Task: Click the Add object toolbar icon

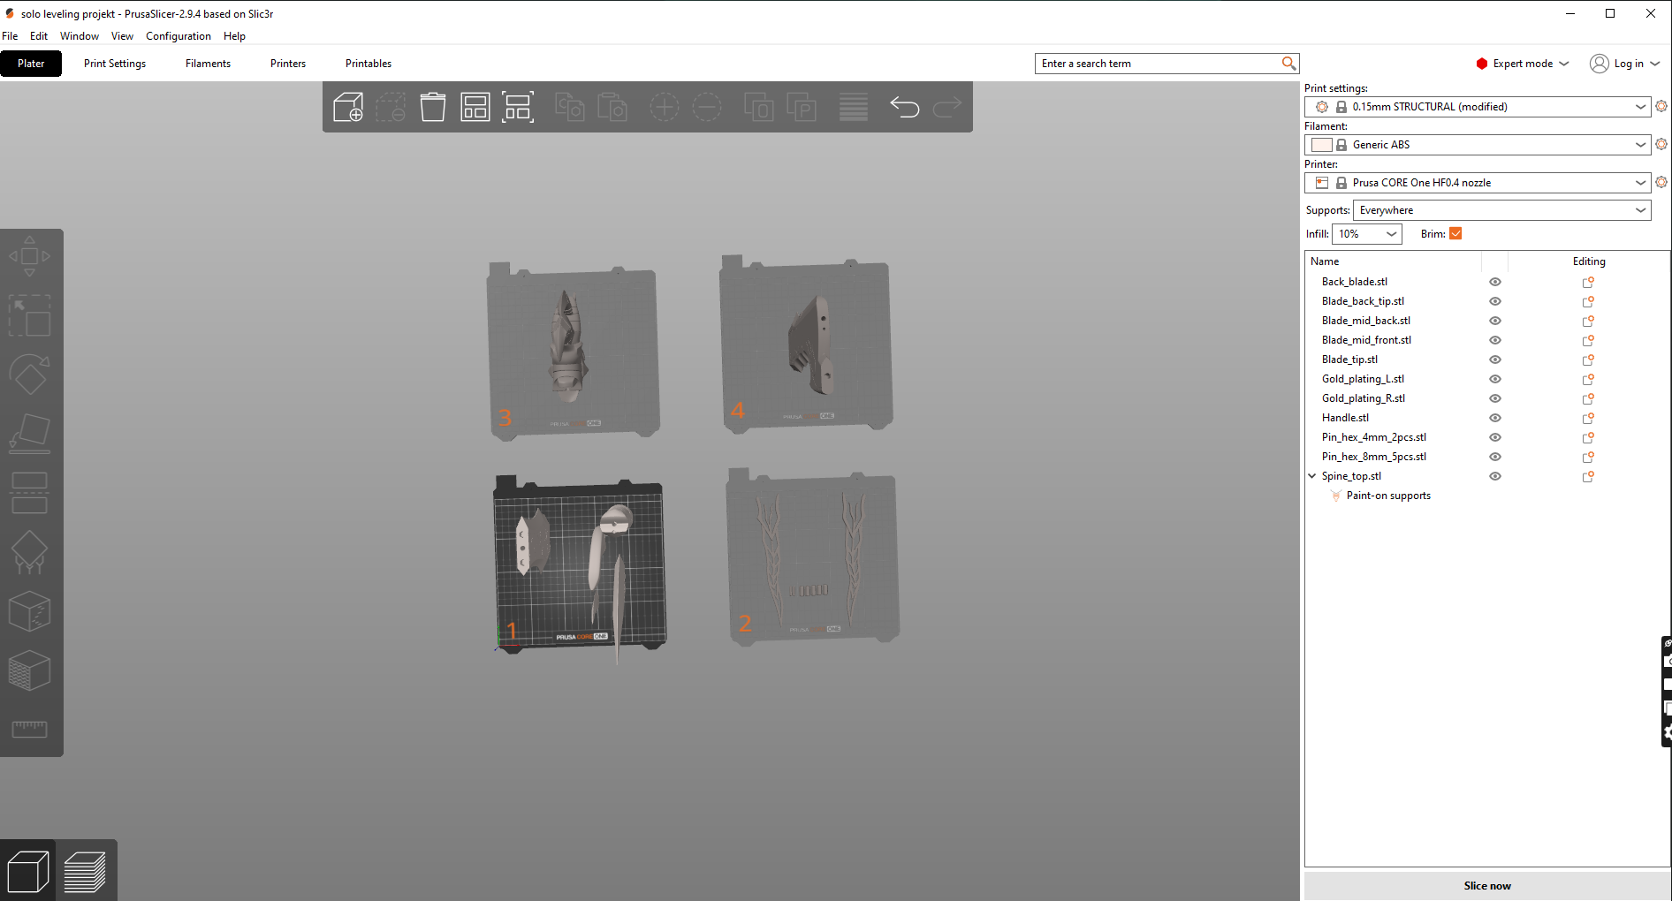Action: tap(348, 108)
